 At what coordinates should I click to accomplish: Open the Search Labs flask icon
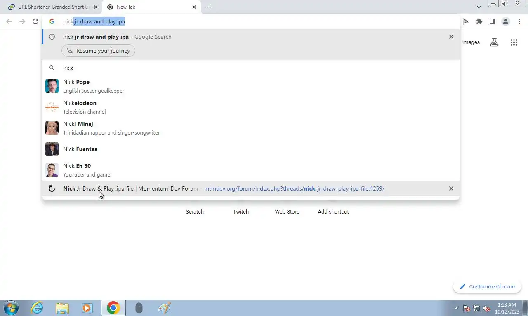click(494, 42)
